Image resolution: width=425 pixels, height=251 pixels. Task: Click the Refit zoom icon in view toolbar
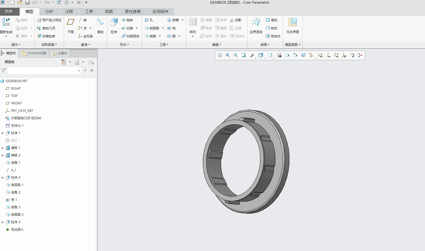pos(219,55)
